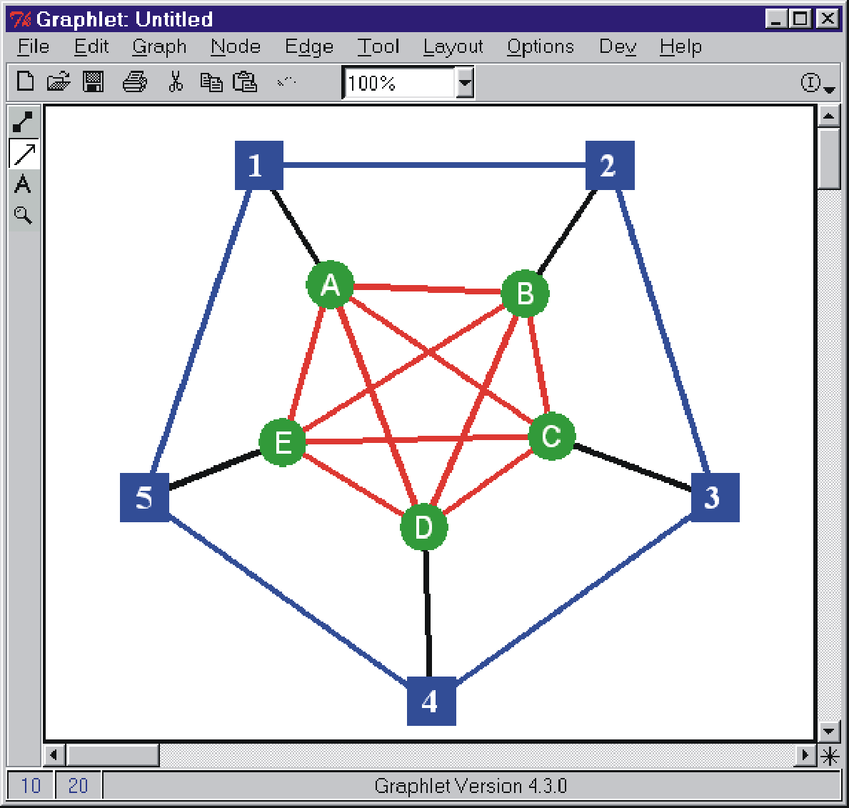This screenshot has width=849, height=808.
Task: Activate the create edge tool with squares
Action: pyautogui.click(x=23, y=122)
